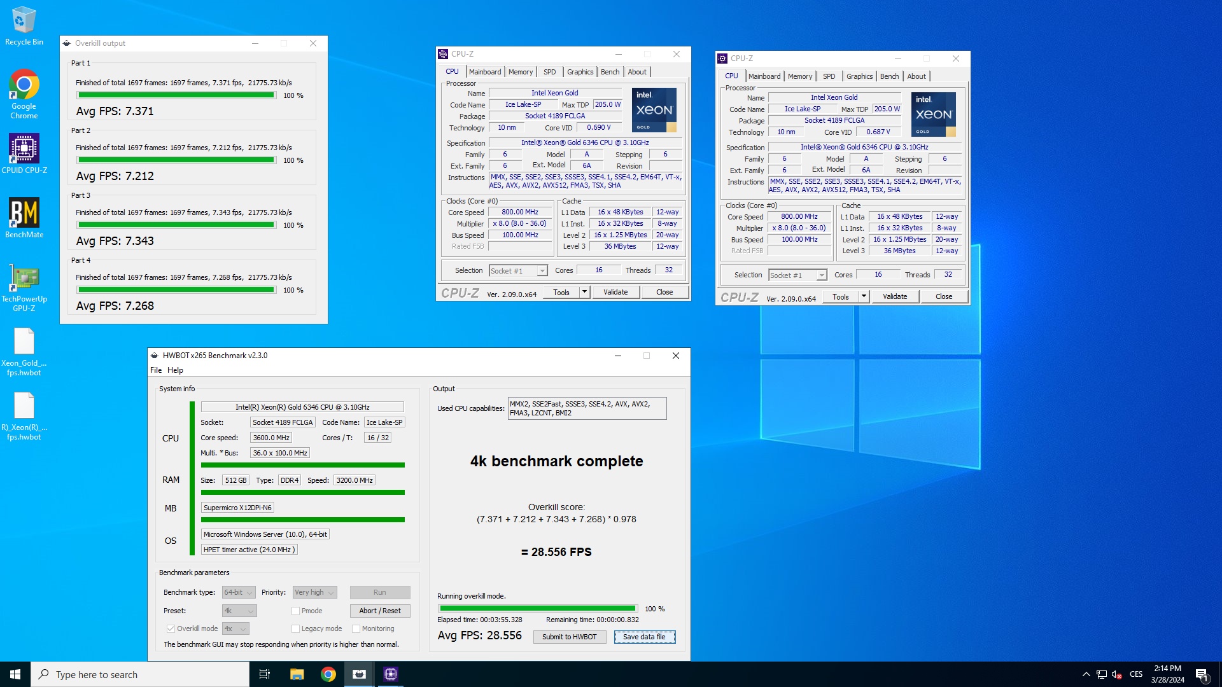Switch to CPU-Z taskbar app
Viewport: 1222px width, 687px height.
click(391, 674)
